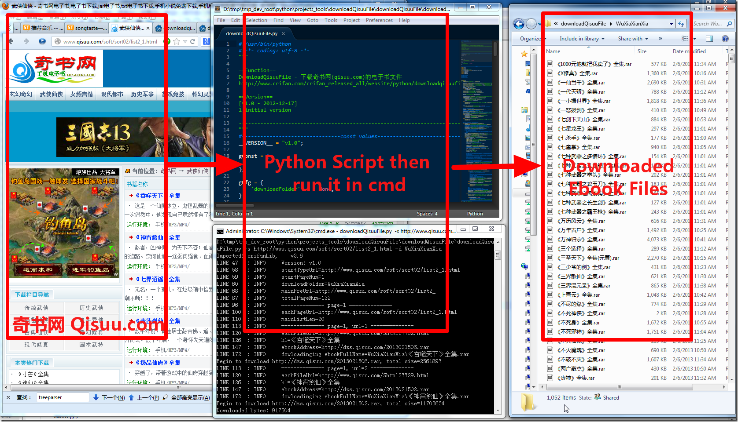This screenshot has width=738, height=422.
Task: Change the view using Explorer's list-view icon
Action: click(685, 39)
